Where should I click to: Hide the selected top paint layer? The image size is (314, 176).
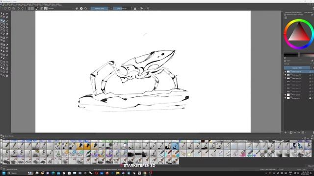286,72
